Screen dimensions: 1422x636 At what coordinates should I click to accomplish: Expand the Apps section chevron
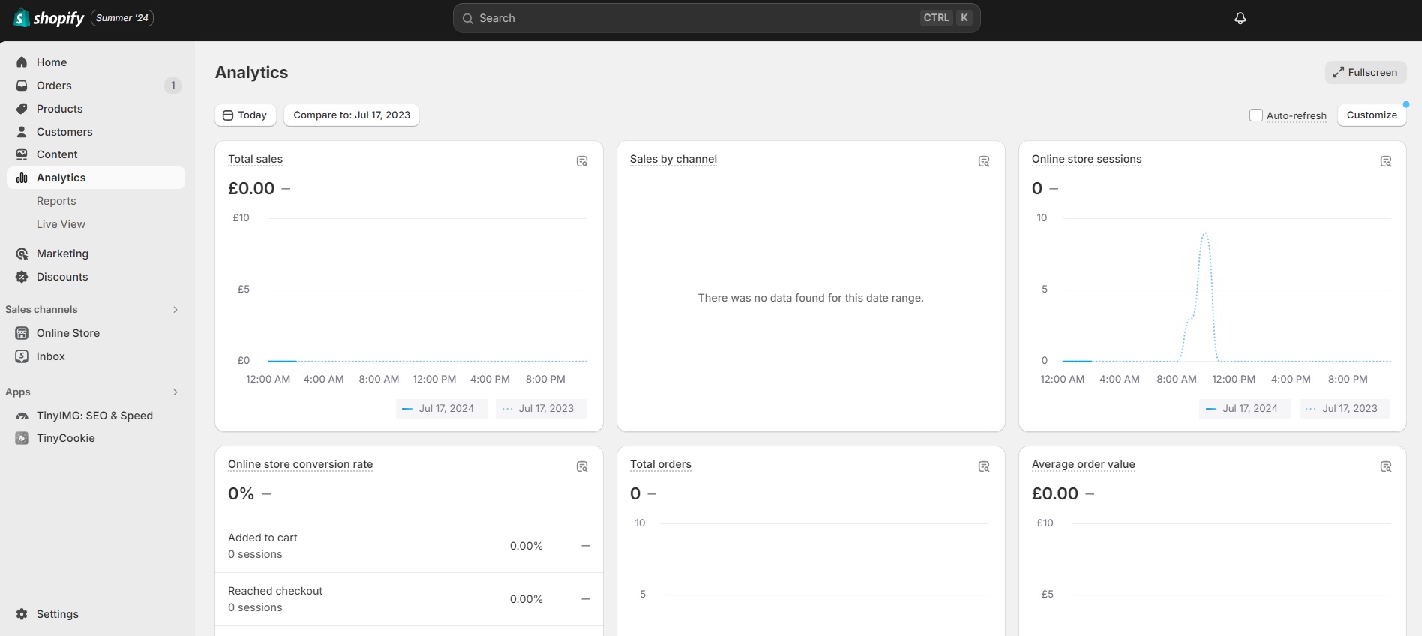175,391
